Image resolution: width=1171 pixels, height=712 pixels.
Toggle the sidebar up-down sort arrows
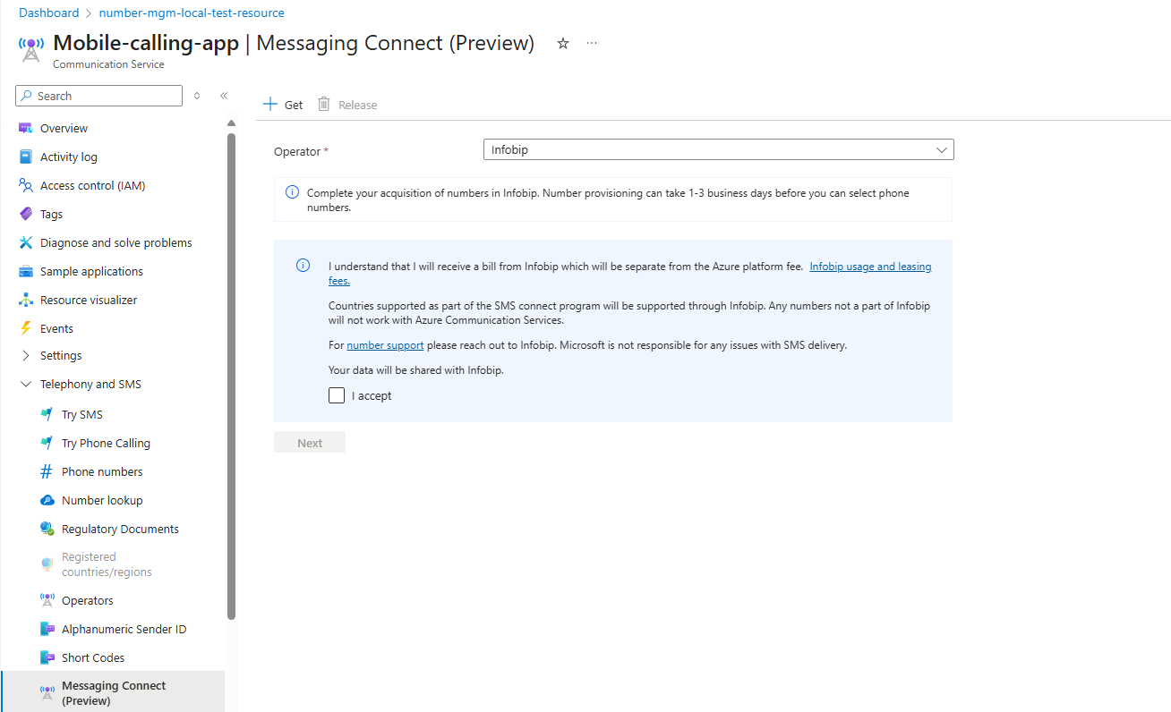pyautogui.click(x=197, y=96)
